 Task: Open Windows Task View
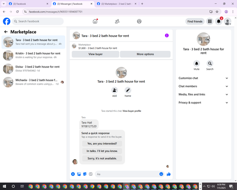[22, 186]
